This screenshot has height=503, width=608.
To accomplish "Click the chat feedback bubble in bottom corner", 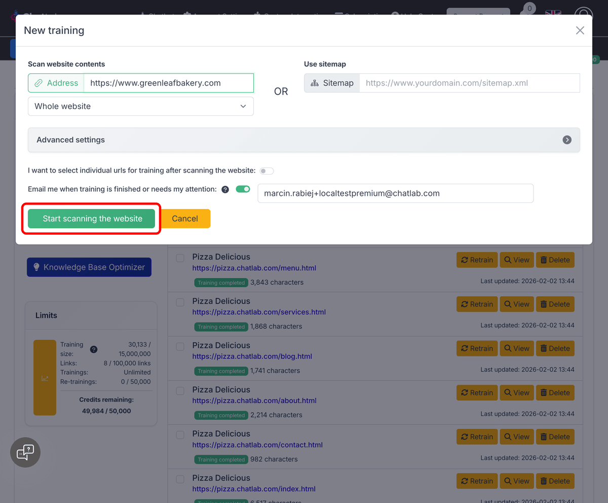I will tap(25, 452).
